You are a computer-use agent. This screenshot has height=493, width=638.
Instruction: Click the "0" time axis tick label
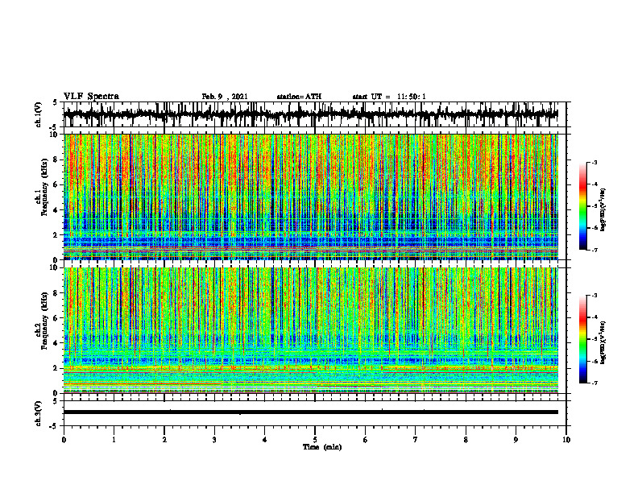point(64,440)
